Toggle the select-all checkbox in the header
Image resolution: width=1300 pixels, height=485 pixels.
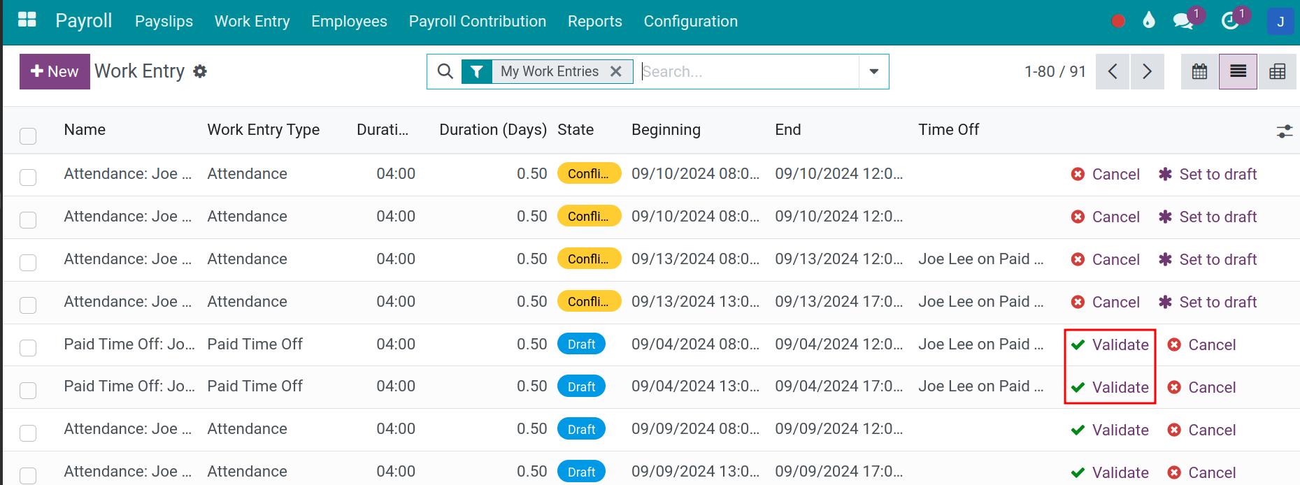(x=28, y=136)
